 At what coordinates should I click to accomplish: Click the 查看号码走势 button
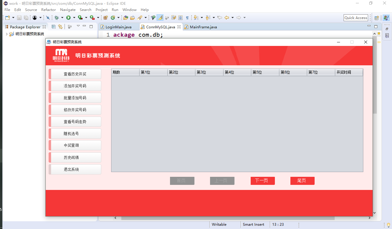point(75,122)
